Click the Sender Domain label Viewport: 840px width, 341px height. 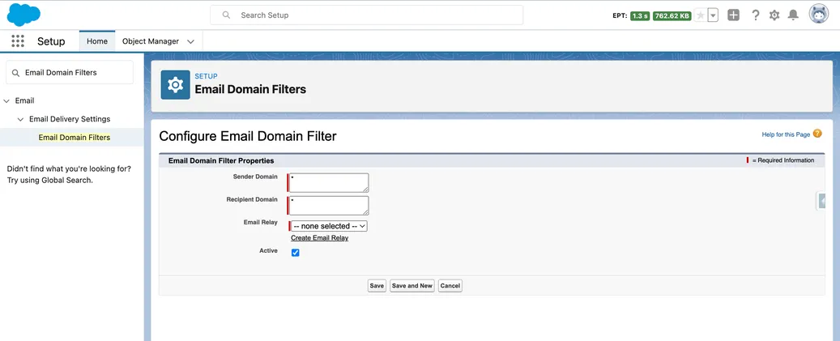point(255,177)
